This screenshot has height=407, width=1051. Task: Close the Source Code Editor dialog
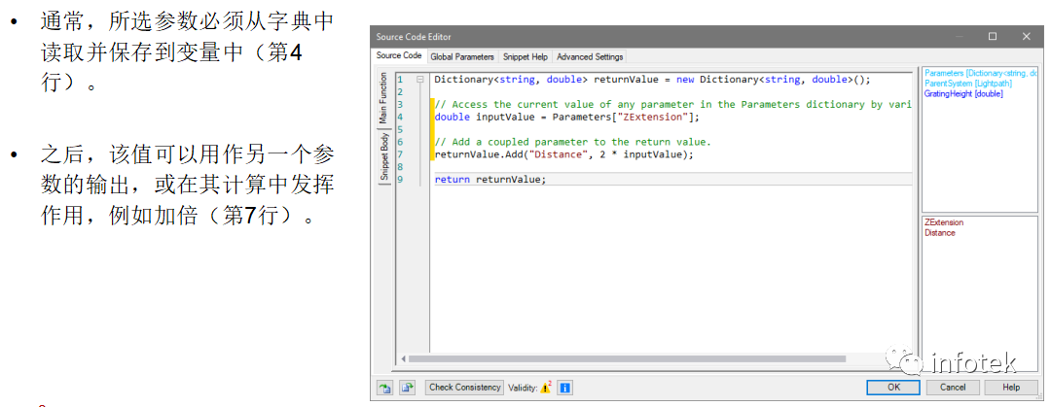pos(1027,37)
